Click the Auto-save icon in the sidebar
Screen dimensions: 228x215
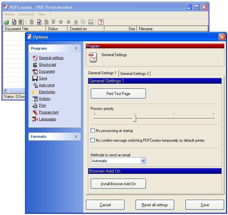(35, 85)
